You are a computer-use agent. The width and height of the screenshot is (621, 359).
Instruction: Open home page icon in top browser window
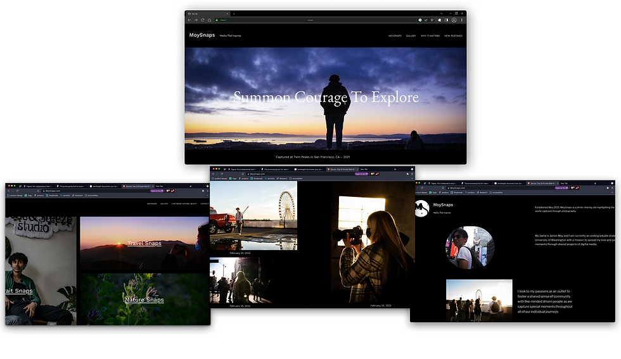click(x=209, y=20)
